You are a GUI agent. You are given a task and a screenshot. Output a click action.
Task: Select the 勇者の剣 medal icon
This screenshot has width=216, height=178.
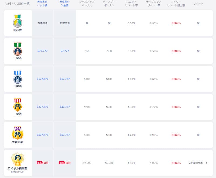point(18,133)
